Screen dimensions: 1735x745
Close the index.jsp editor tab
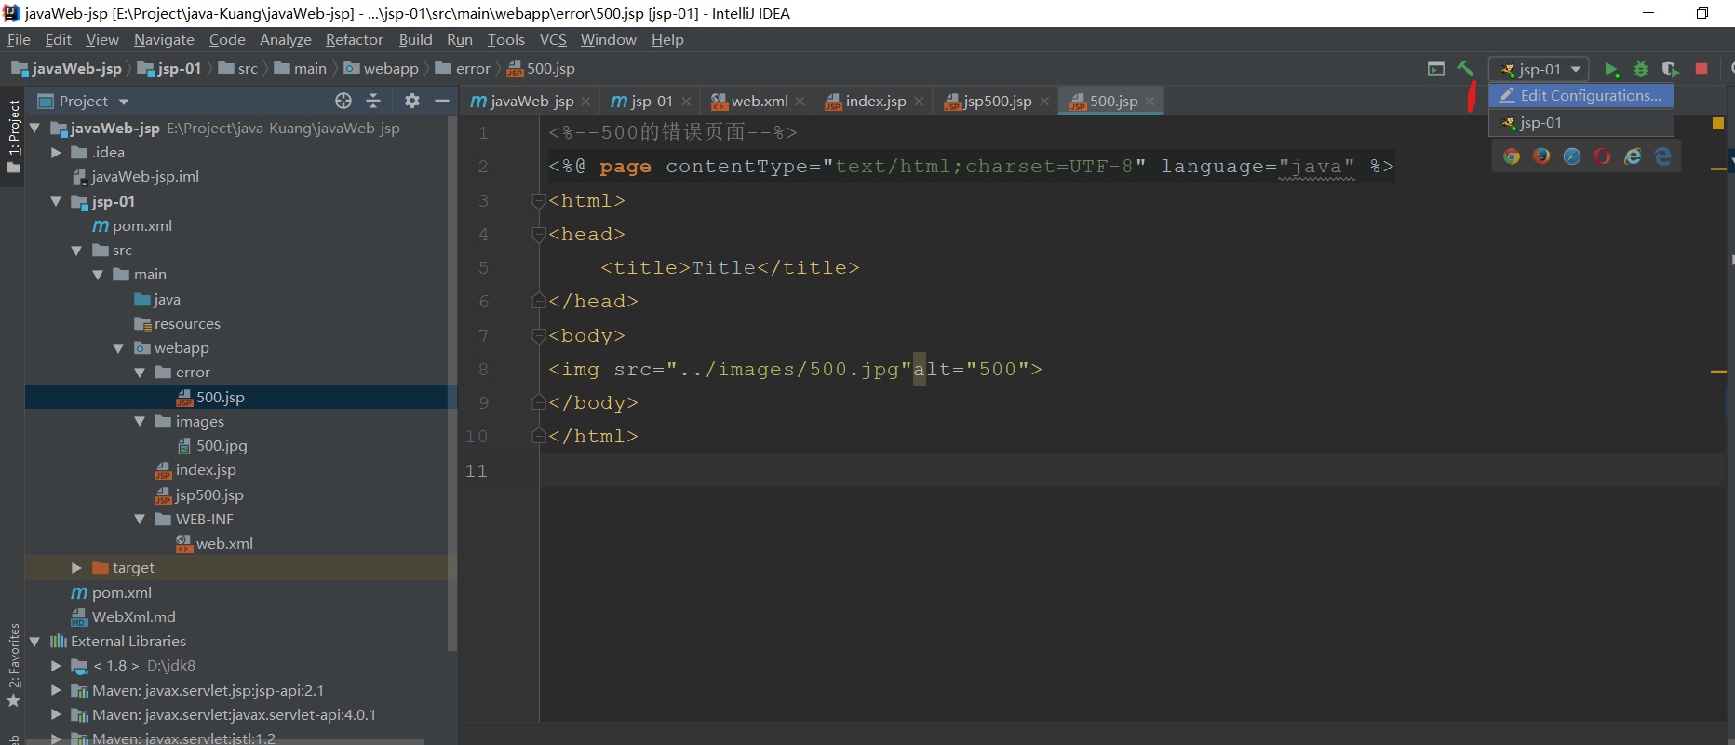[919, 102]
